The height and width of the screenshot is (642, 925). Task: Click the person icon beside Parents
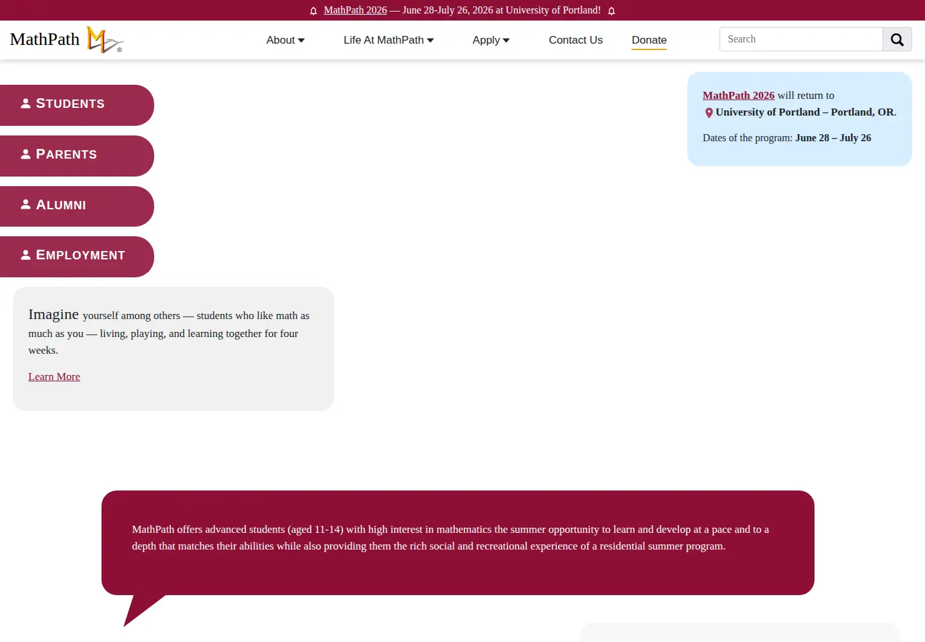pyautogui.click(x=26, y=154)
